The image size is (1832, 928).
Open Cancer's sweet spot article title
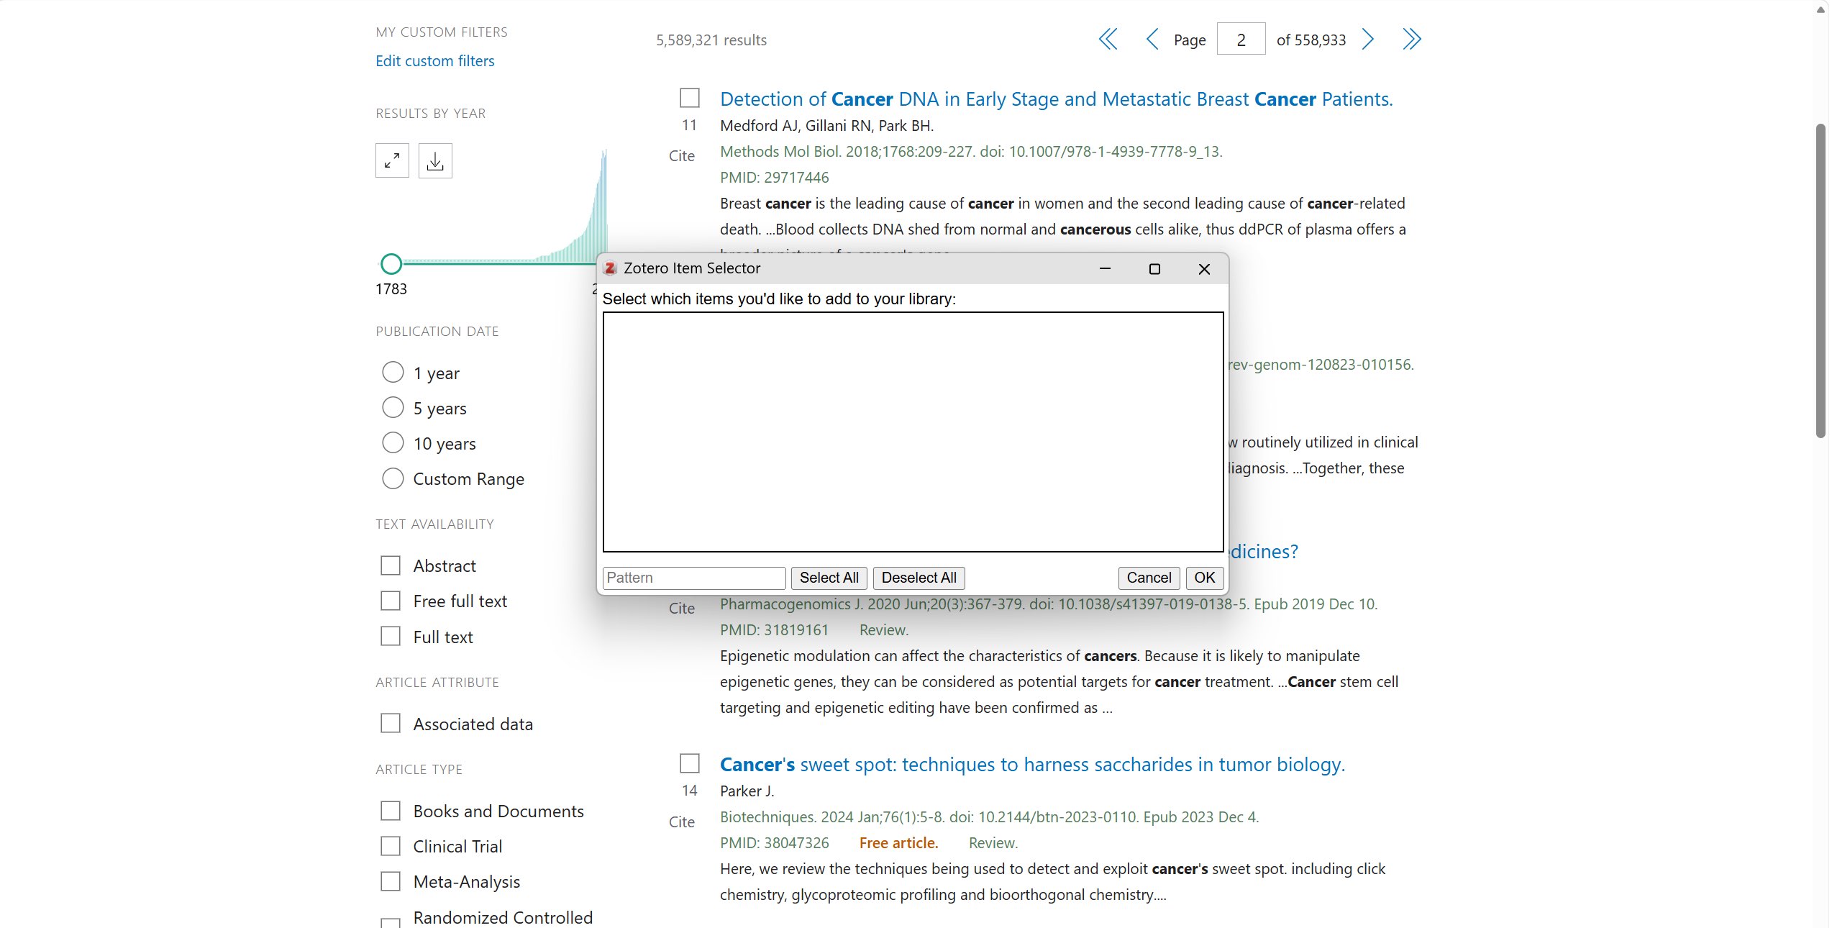click(1032, 764)
